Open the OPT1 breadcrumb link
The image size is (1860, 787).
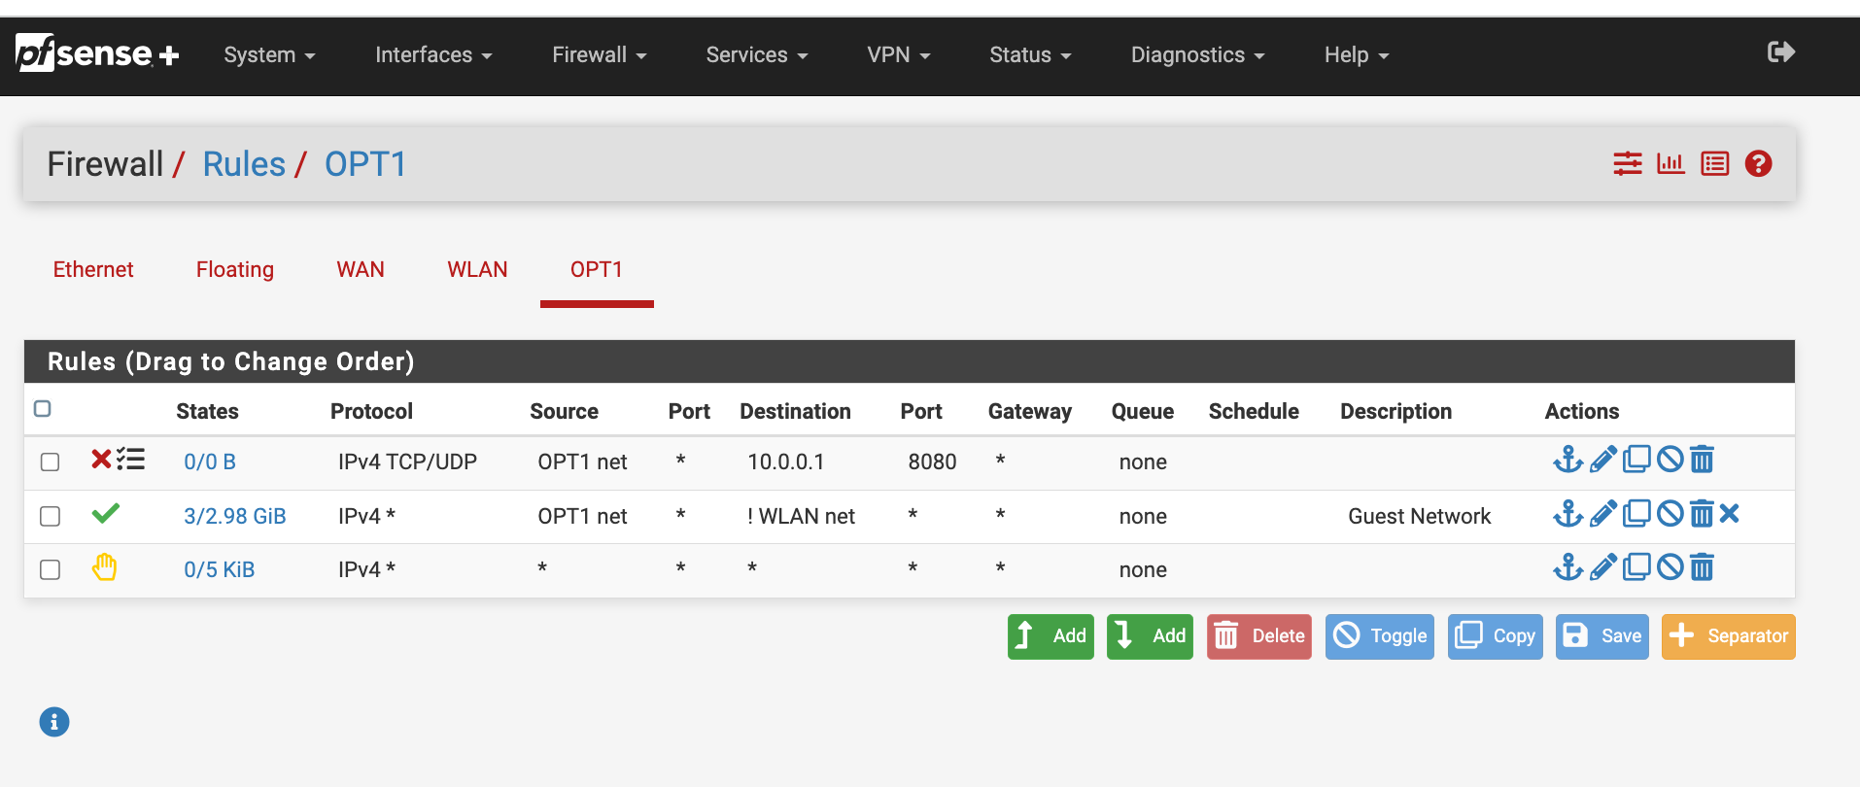[x=365, y=164]
